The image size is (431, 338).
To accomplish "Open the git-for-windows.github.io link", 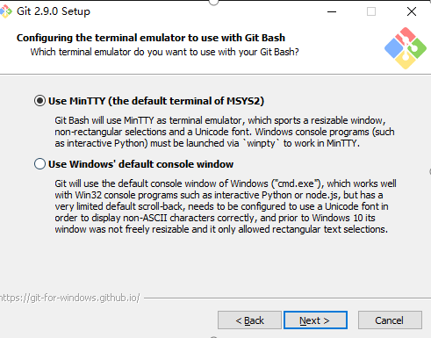I will [70, 298].
